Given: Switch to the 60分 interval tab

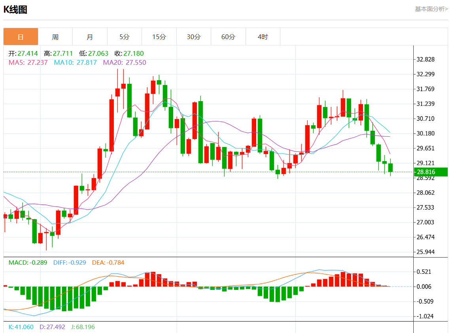Looking at the screenshot, I should coord(228,37).
